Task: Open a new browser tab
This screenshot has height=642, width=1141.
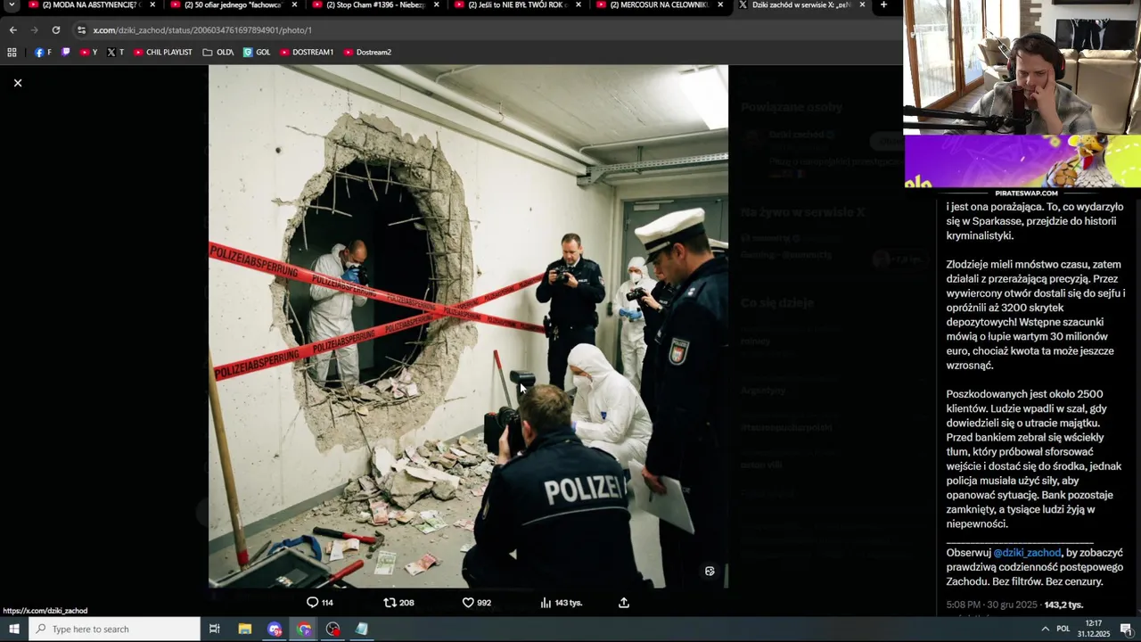Action: 883,4
